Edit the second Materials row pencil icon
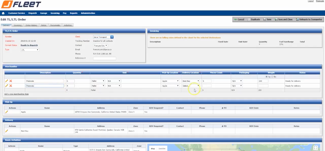The width and height of the screenshot is (325, 151). pos(7,86)
